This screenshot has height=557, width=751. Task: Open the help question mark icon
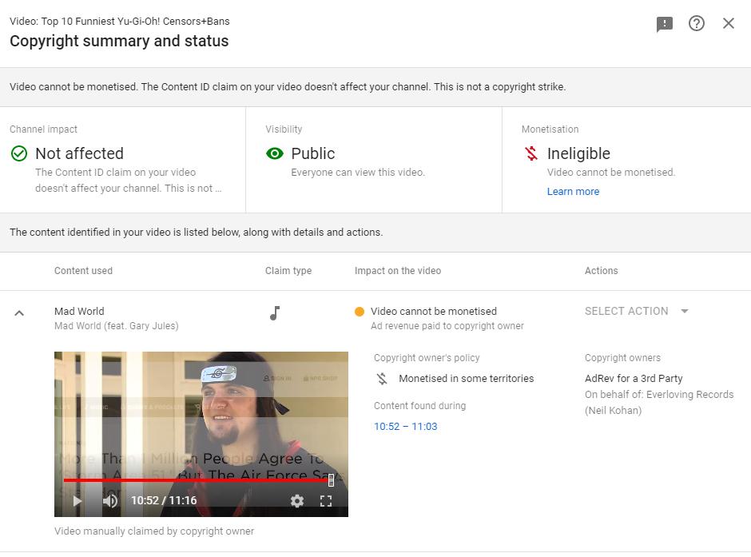pos(697,23)
